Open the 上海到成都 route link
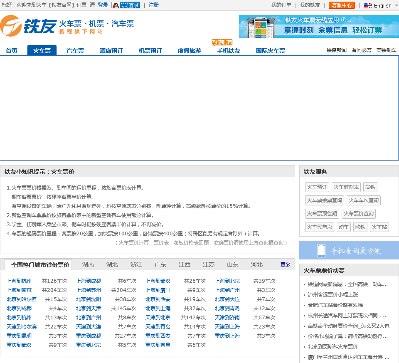The image size is (399, 363). (89, 281)
